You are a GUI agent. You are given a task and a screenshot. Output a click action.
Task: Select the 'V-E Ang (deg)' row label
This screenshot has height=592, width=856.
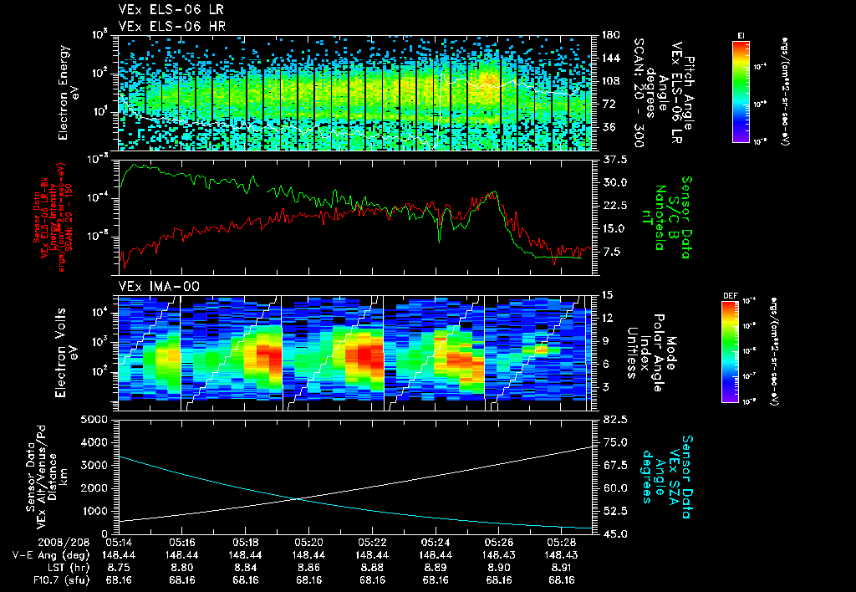click(x=51, y=555)
